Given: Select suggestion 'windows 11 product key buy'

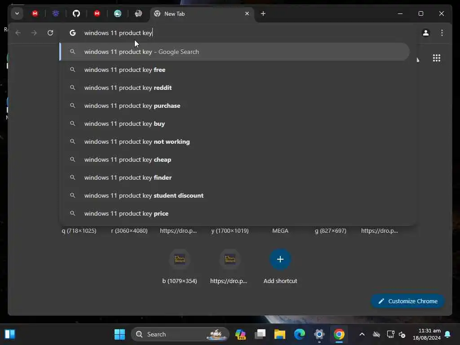Looking at the screenshot, I should [234, 124].
